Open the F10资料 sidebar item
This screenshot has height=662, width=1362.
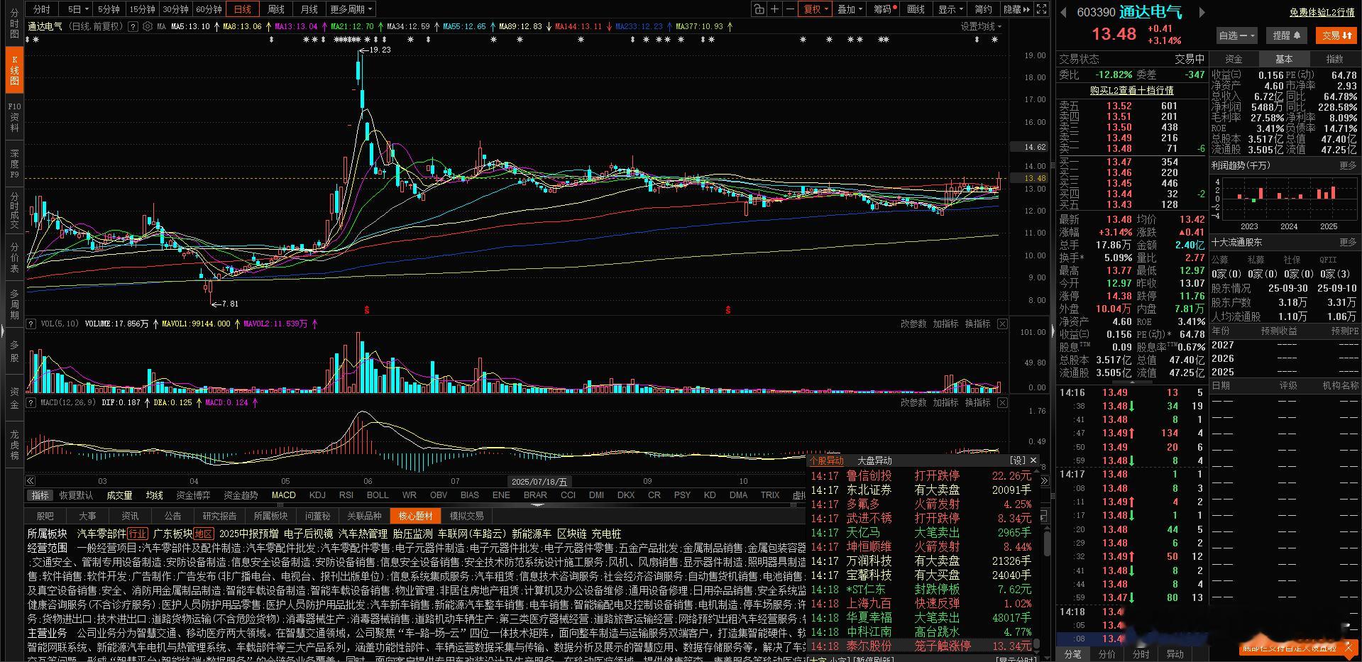point(14,117)
